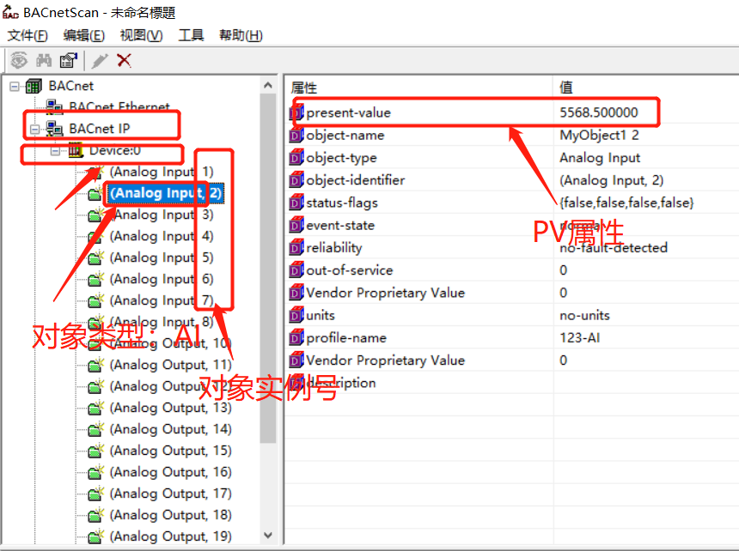
Task: Click icon beside Analog Output 19
Action: [95, 536]
